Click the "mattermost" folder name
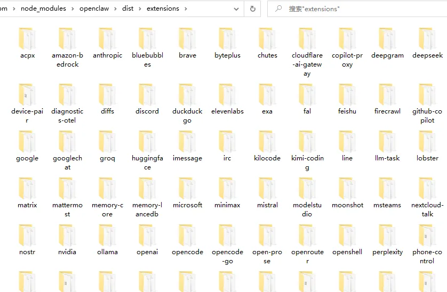Viewport: 447px width, 292px height. [x=67, y=209]
